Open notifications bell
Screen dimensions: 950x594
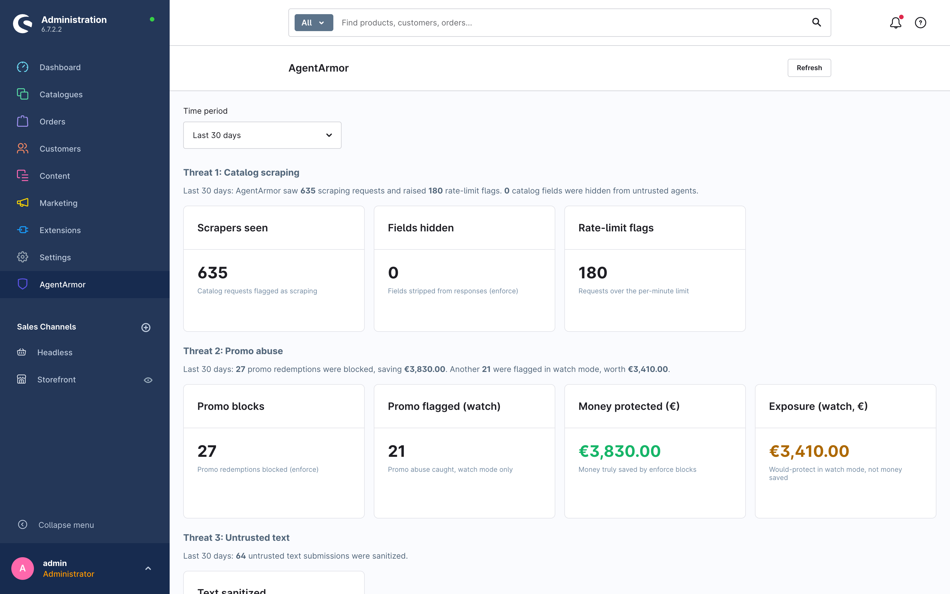(x=896, y=23)
